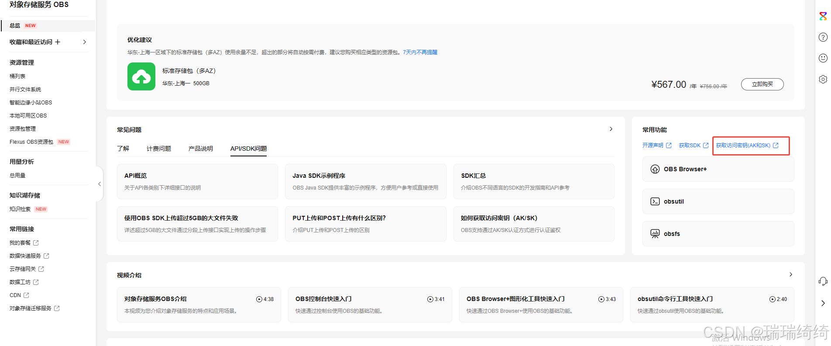
Task: Click the headset customer service icon
Action: pos(823,281)
